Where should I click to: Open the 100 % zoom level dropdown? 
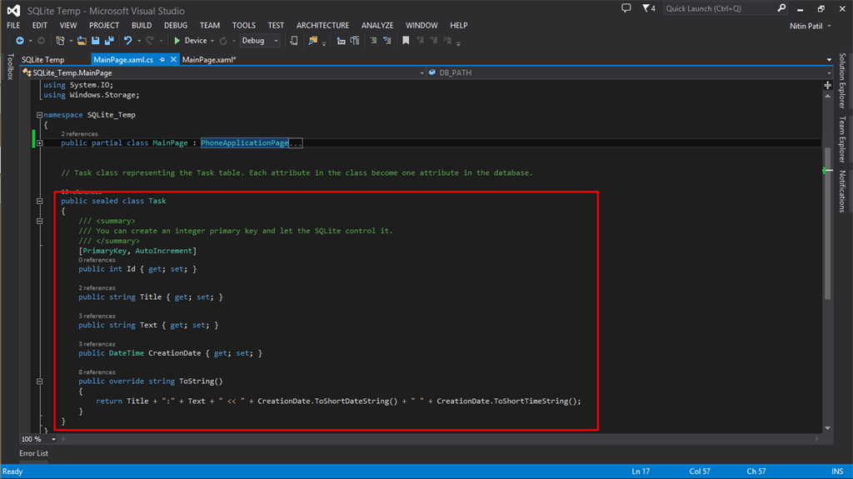click(53, 439)
